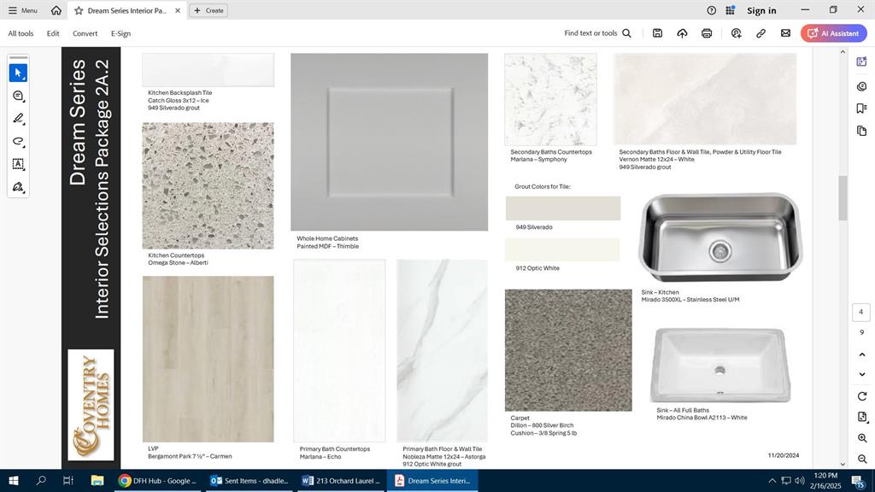Screen dimensions: 875x492
Task: Pick the add text box tool
Action: [x=18, y=164]
